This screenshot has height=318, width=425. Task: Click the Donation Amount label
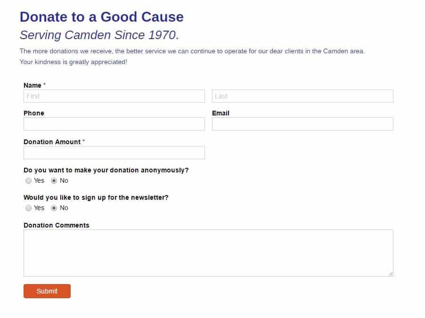tap(52, 142)
